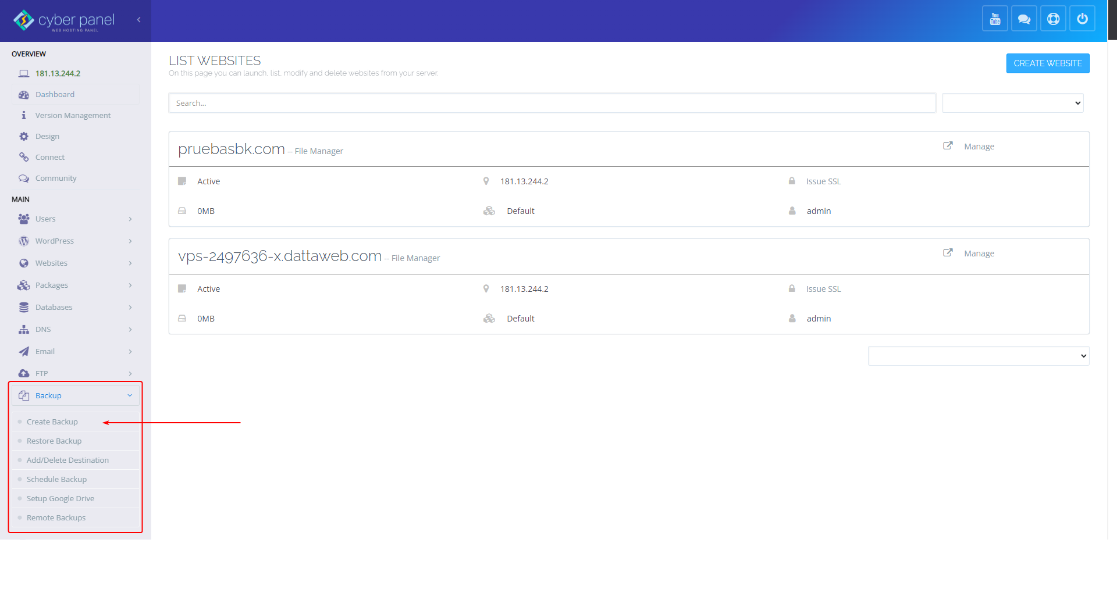
Task: Click the Backup copy icon
Action: pos(24,396)
